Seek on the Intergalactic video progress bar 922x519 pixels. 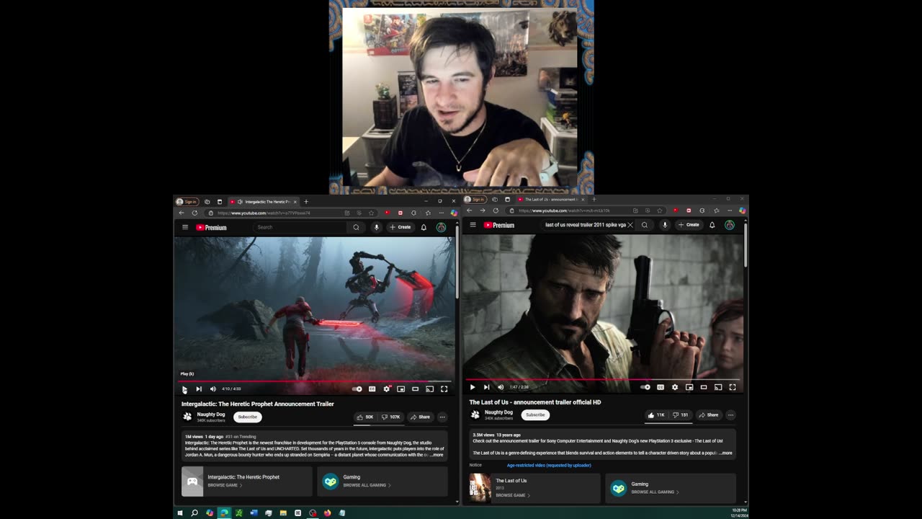(314, 381)
